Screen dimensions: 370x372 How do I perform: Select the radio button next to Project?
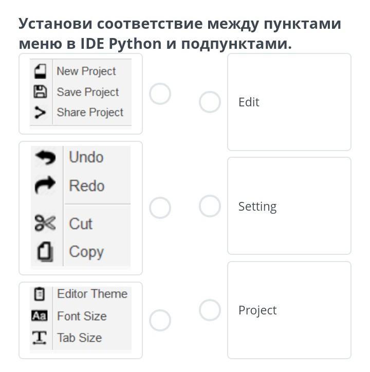coord(210,310)
